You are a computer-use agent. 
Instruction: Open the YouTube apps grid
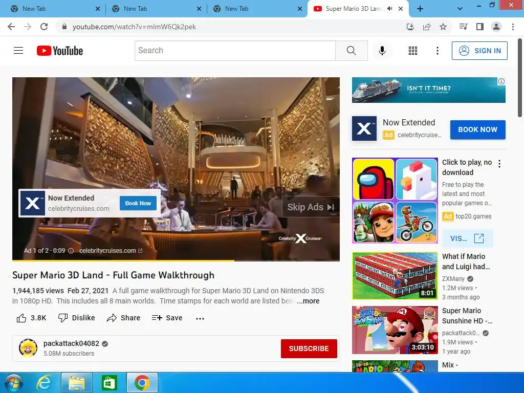[x=413, y=51]
